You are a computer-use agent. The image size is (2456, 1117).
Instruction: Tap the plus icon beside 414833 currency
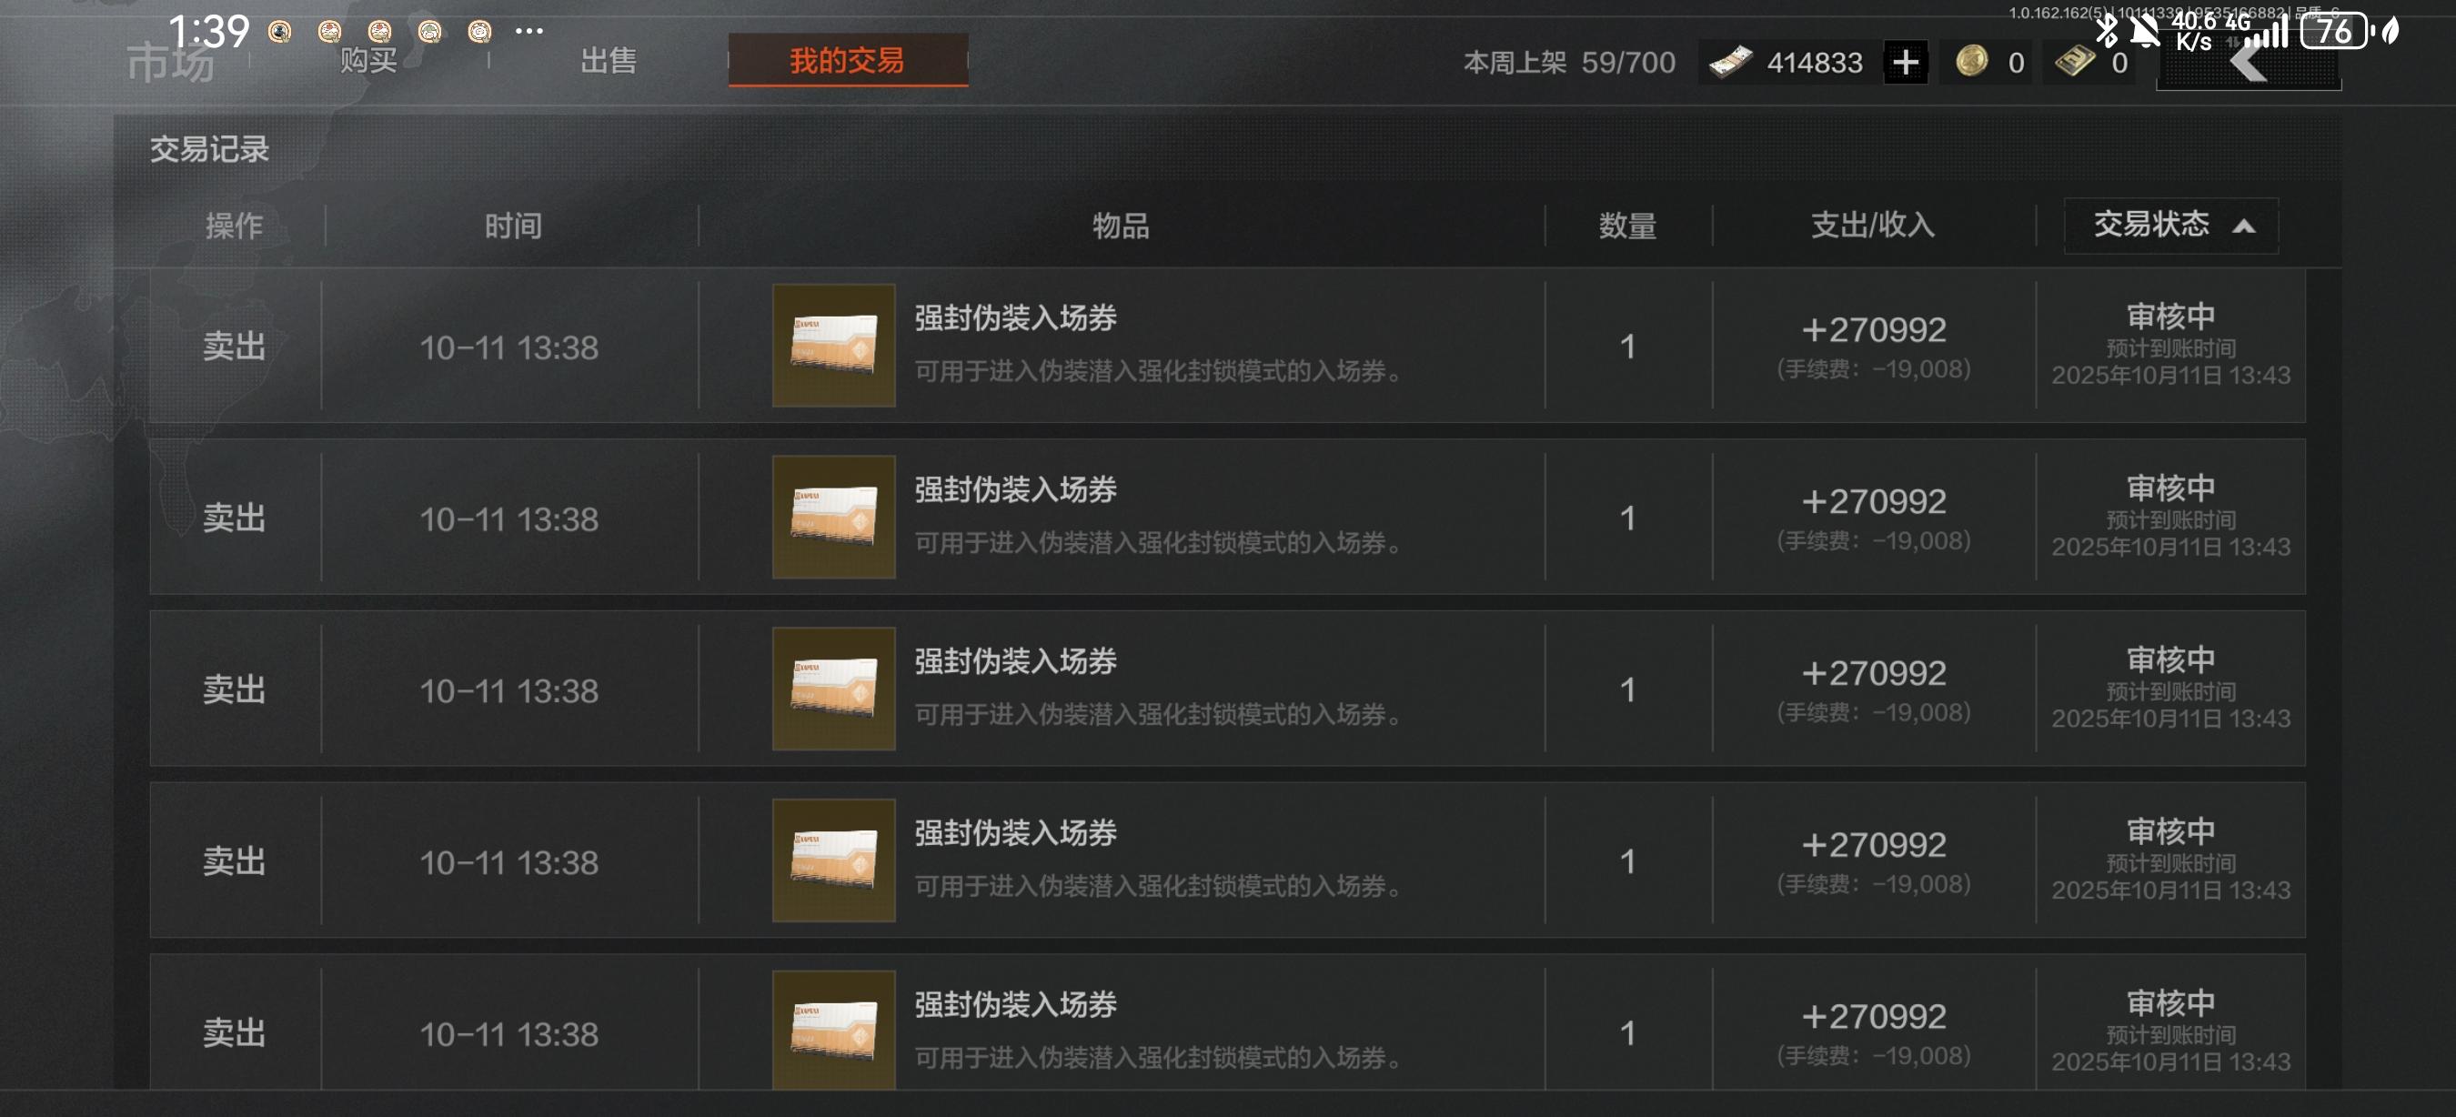(x=1905, y=63)
